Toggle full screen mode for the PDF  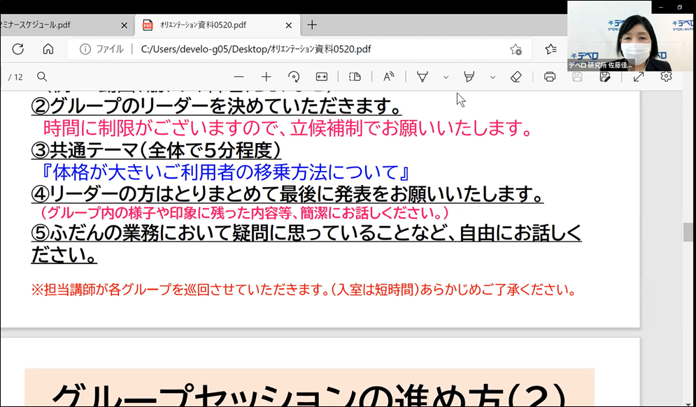point(639,77)
